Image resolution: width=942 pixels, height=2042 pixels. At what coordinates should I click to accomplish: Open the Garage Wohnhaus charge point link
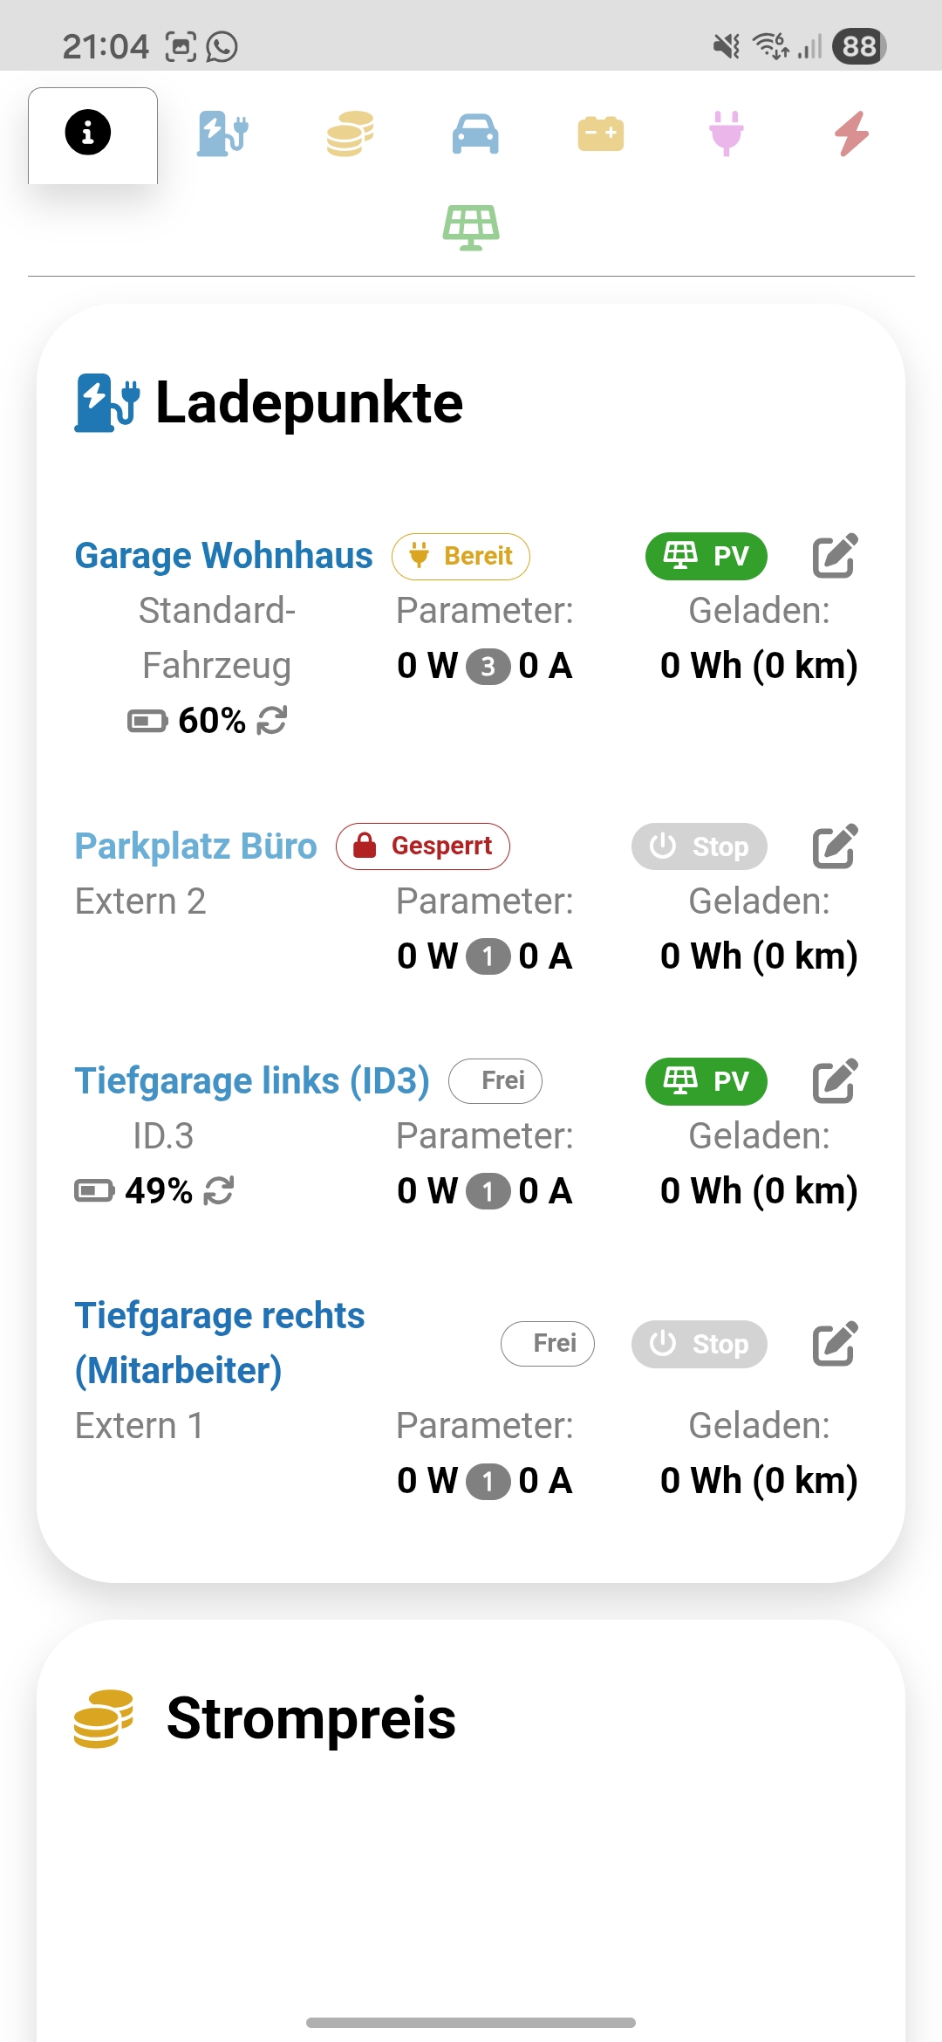pos(223,556)
